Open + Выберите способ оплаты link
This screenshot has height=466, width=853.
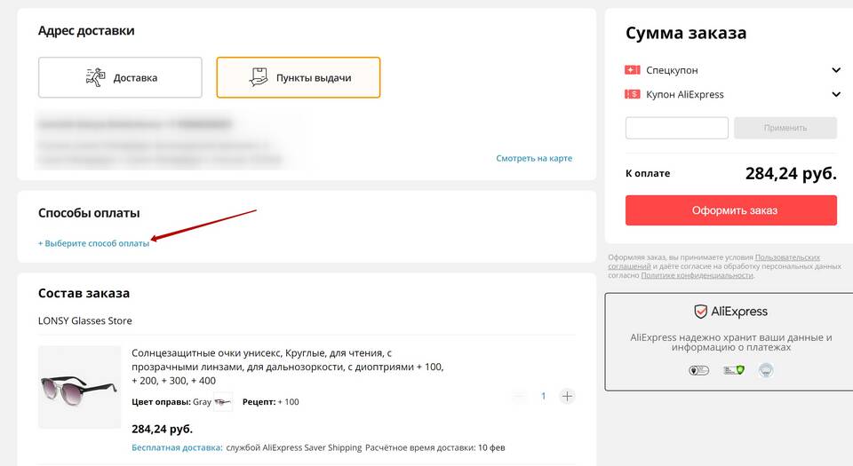coord(93,243)
